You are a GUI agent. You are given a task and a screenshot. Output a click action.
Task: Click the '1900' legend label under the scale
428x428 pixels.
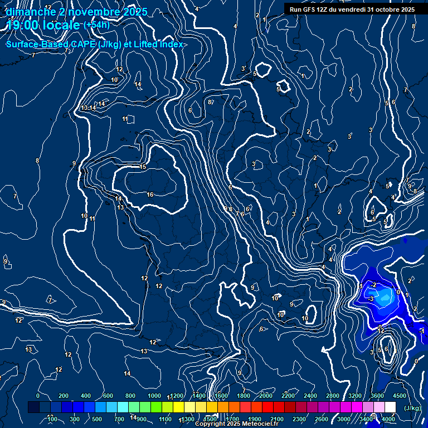click(x=254, y=419)
